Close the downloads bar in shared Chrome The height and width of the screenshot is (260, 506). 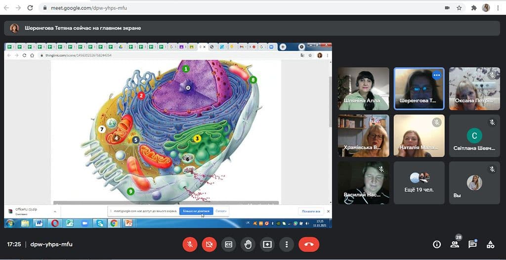(x=328, y=211)
